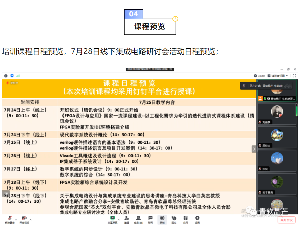Click the meeting info icon
The image size is (301, 228).
(x=6, y=76)
